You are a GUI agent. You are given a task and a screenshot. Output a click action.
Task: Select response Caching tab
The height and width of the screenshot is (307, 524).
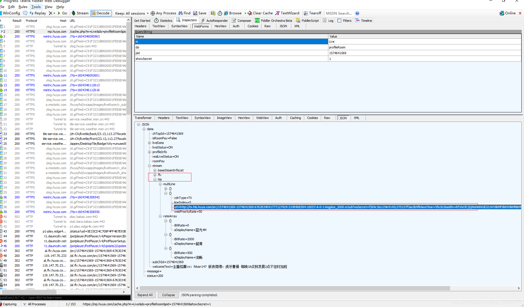pos(295,118)
